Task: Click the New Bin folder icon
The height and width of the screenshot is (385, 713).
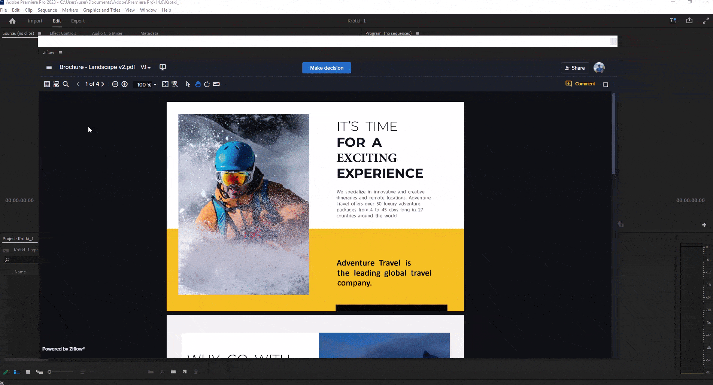Action: pyautogui.click(x=173, y=372)
